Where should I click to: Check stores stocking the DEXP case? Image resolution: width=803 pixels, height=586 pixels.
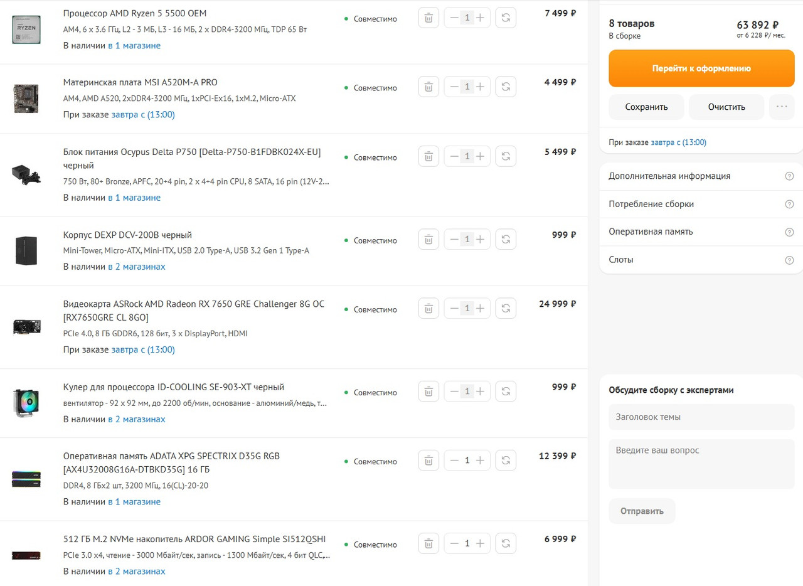137,266
